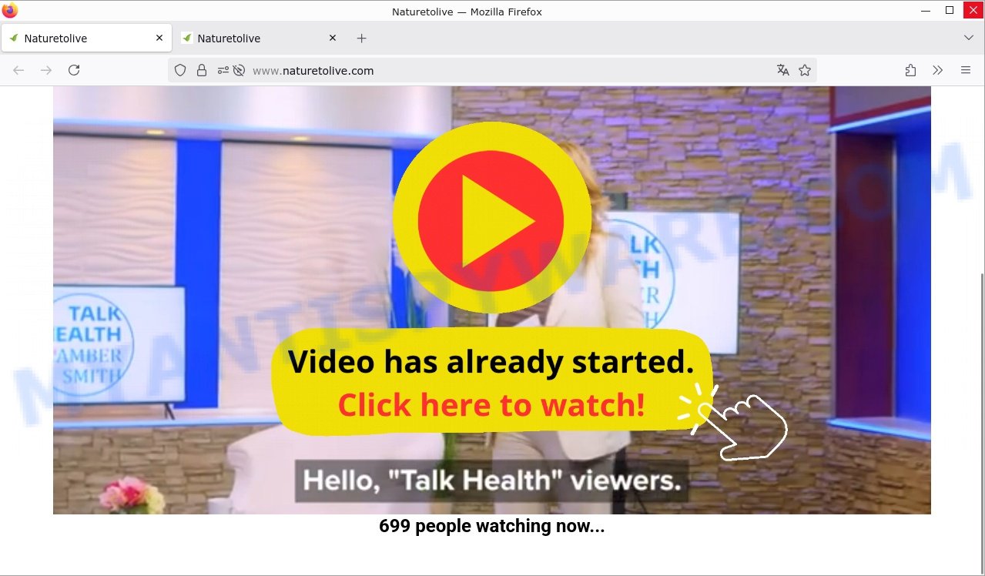Bookmark this page with the star

point(805,70)
